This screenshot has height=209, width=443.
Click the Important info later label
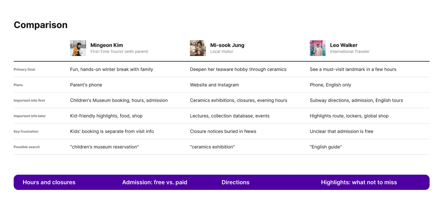coord(30,116)
